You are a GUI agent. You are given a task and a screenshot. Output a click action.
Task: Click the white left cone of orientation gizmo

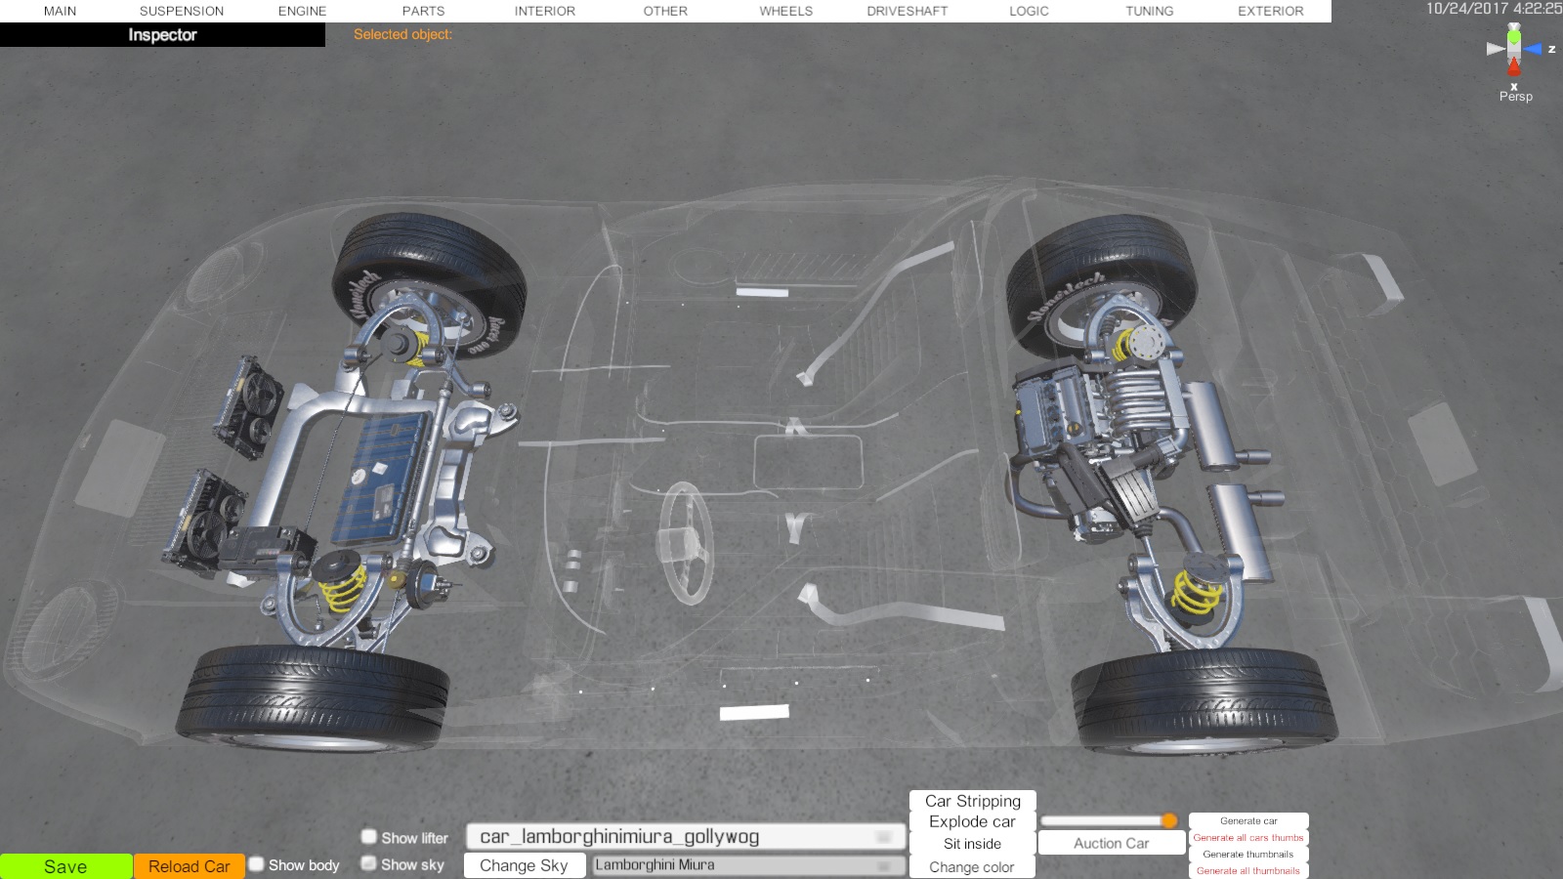[x=1495, y=49]
